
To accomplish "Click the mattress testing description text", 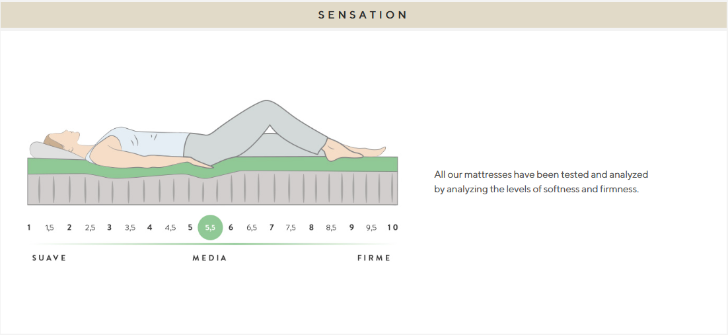I will pos(541,182).
